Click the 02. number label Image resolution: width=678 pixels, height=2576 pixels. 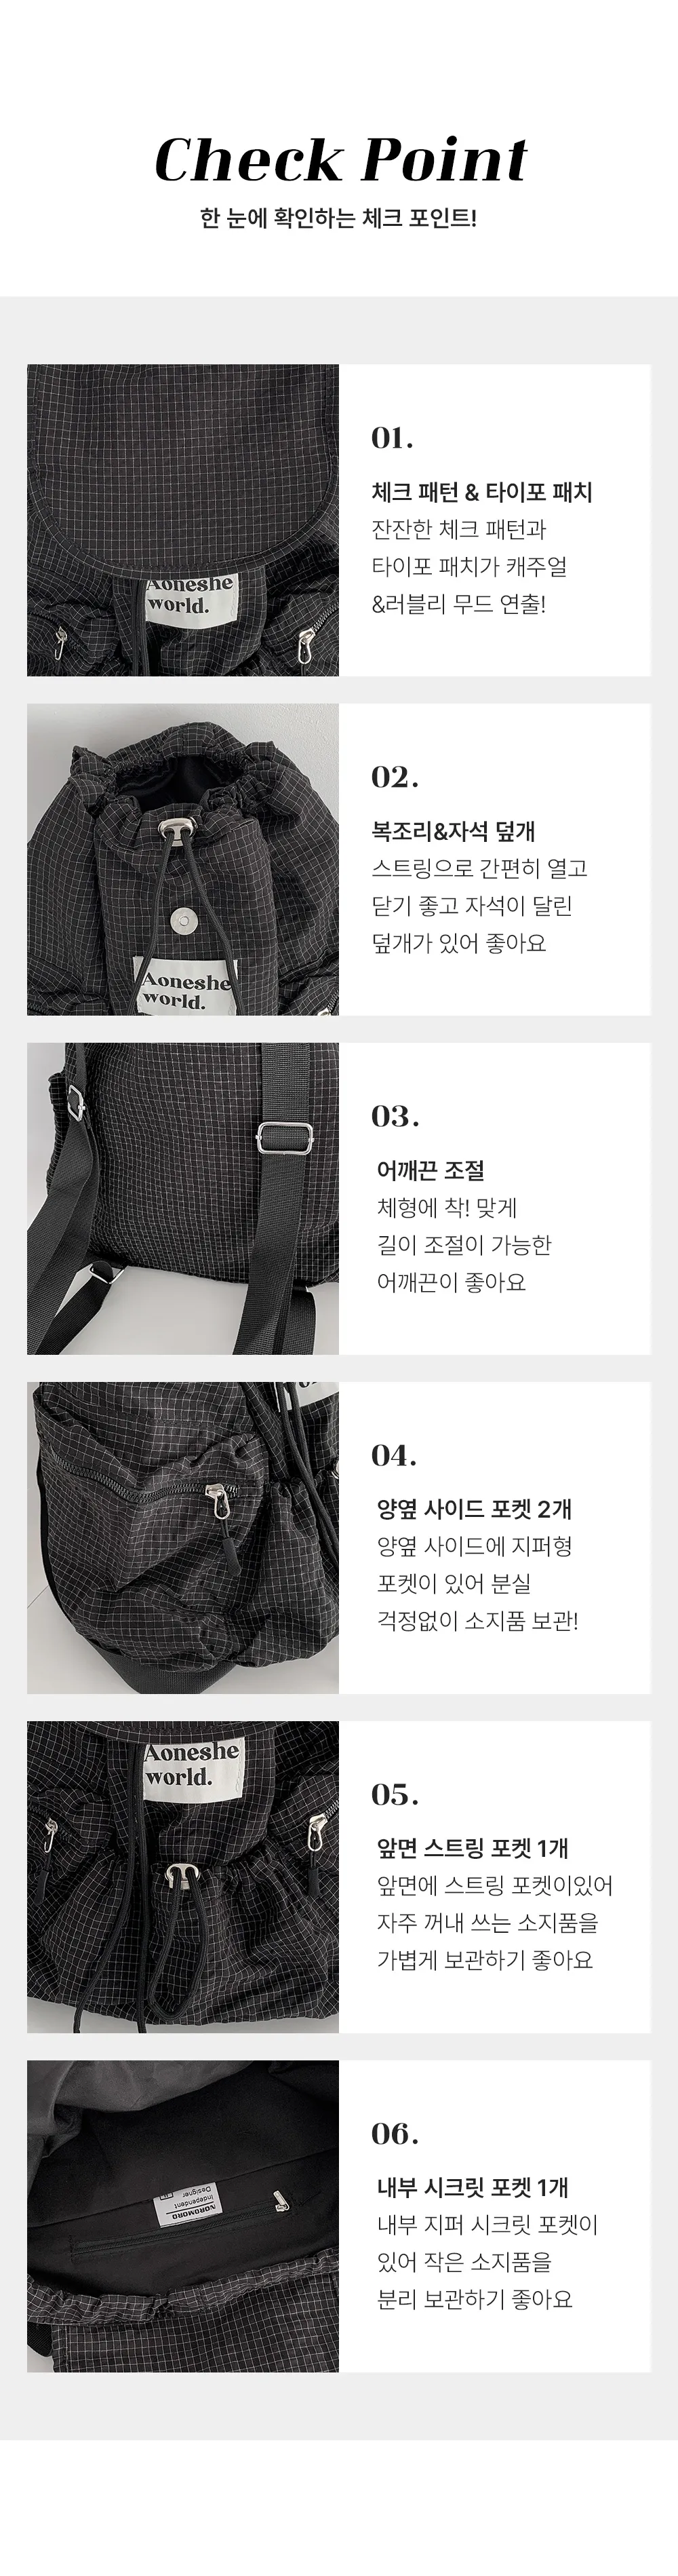(395, 777)
